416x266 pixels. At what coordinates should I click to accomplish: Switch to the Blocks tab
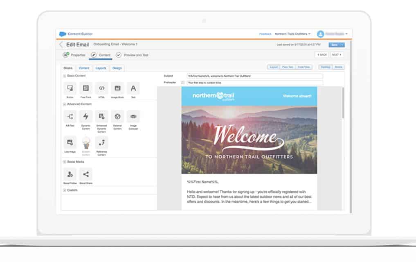coord(68,68)
